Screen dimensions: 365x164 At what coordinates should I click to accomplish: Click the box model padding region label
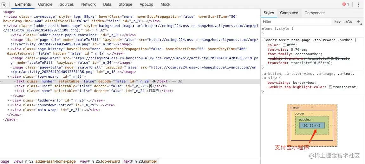(x=304, y=120)
